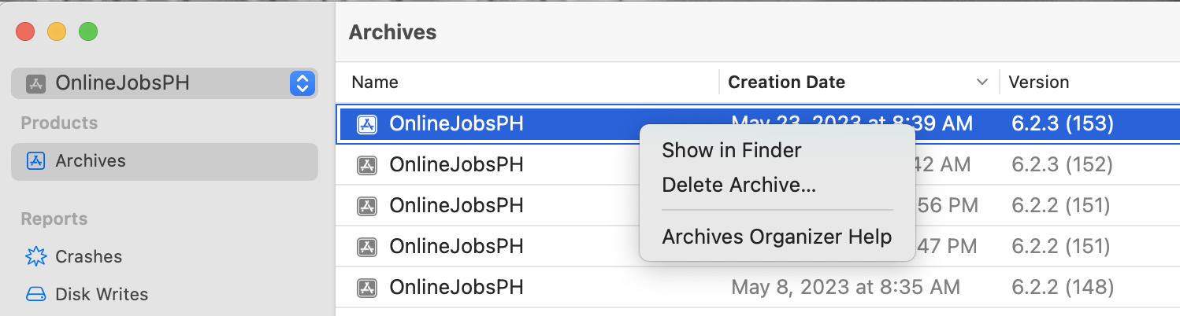Screen dimensions: 1180x316
Task: Click the app icon in OnlineJobsPH selector
Action: point(36,83)
